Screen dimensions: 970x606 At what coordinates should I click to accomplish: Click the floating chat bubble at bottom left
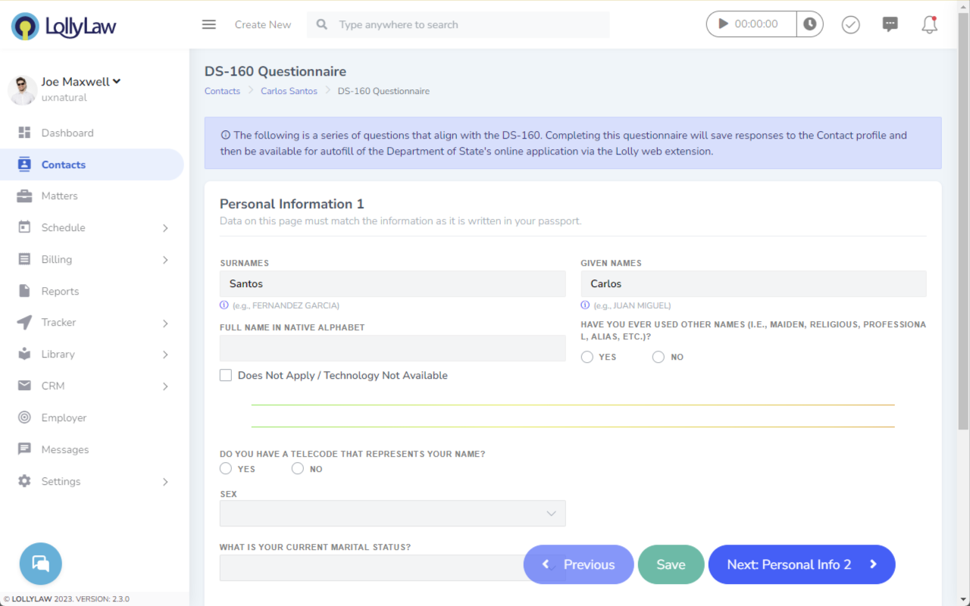(x=40, y=564)
